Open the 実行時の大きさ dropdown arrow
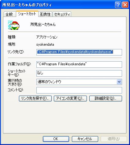Viewport: 130px width, 145px height. point(119,82)
